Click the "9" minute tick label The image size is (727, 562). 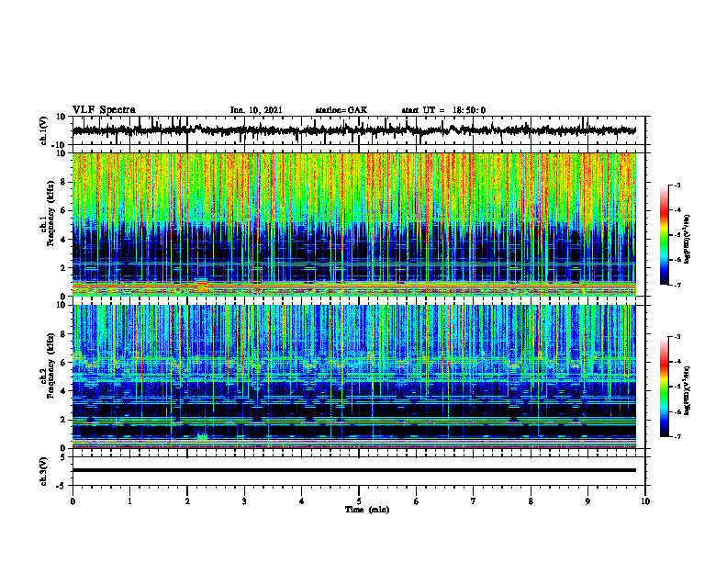tap(587, 501)
